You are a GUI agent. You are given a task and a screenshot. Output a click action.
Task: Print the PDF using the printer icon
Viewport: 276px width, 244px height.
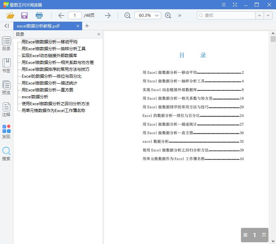coord(39,15)
